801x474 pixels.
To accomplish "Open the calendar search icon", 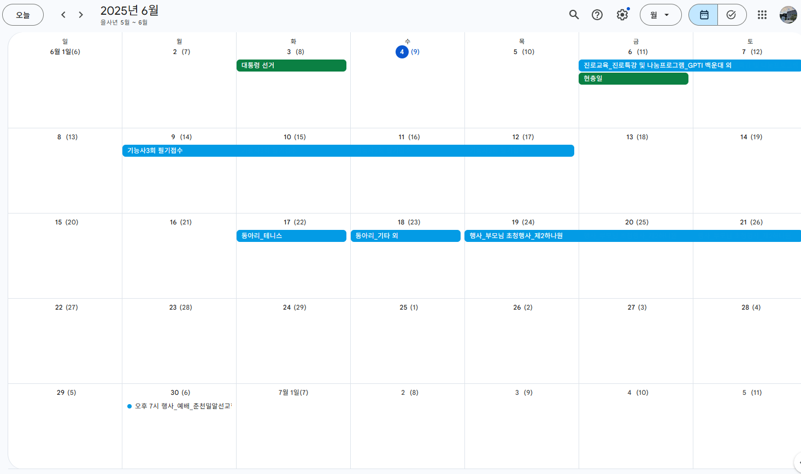I will click(x=574, y=15).
